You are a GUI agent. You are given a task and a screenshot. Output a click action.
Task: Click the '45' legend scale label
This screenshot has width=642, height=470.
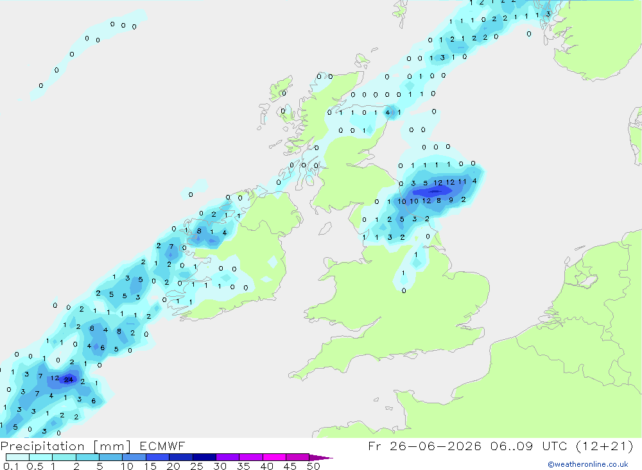290,466
